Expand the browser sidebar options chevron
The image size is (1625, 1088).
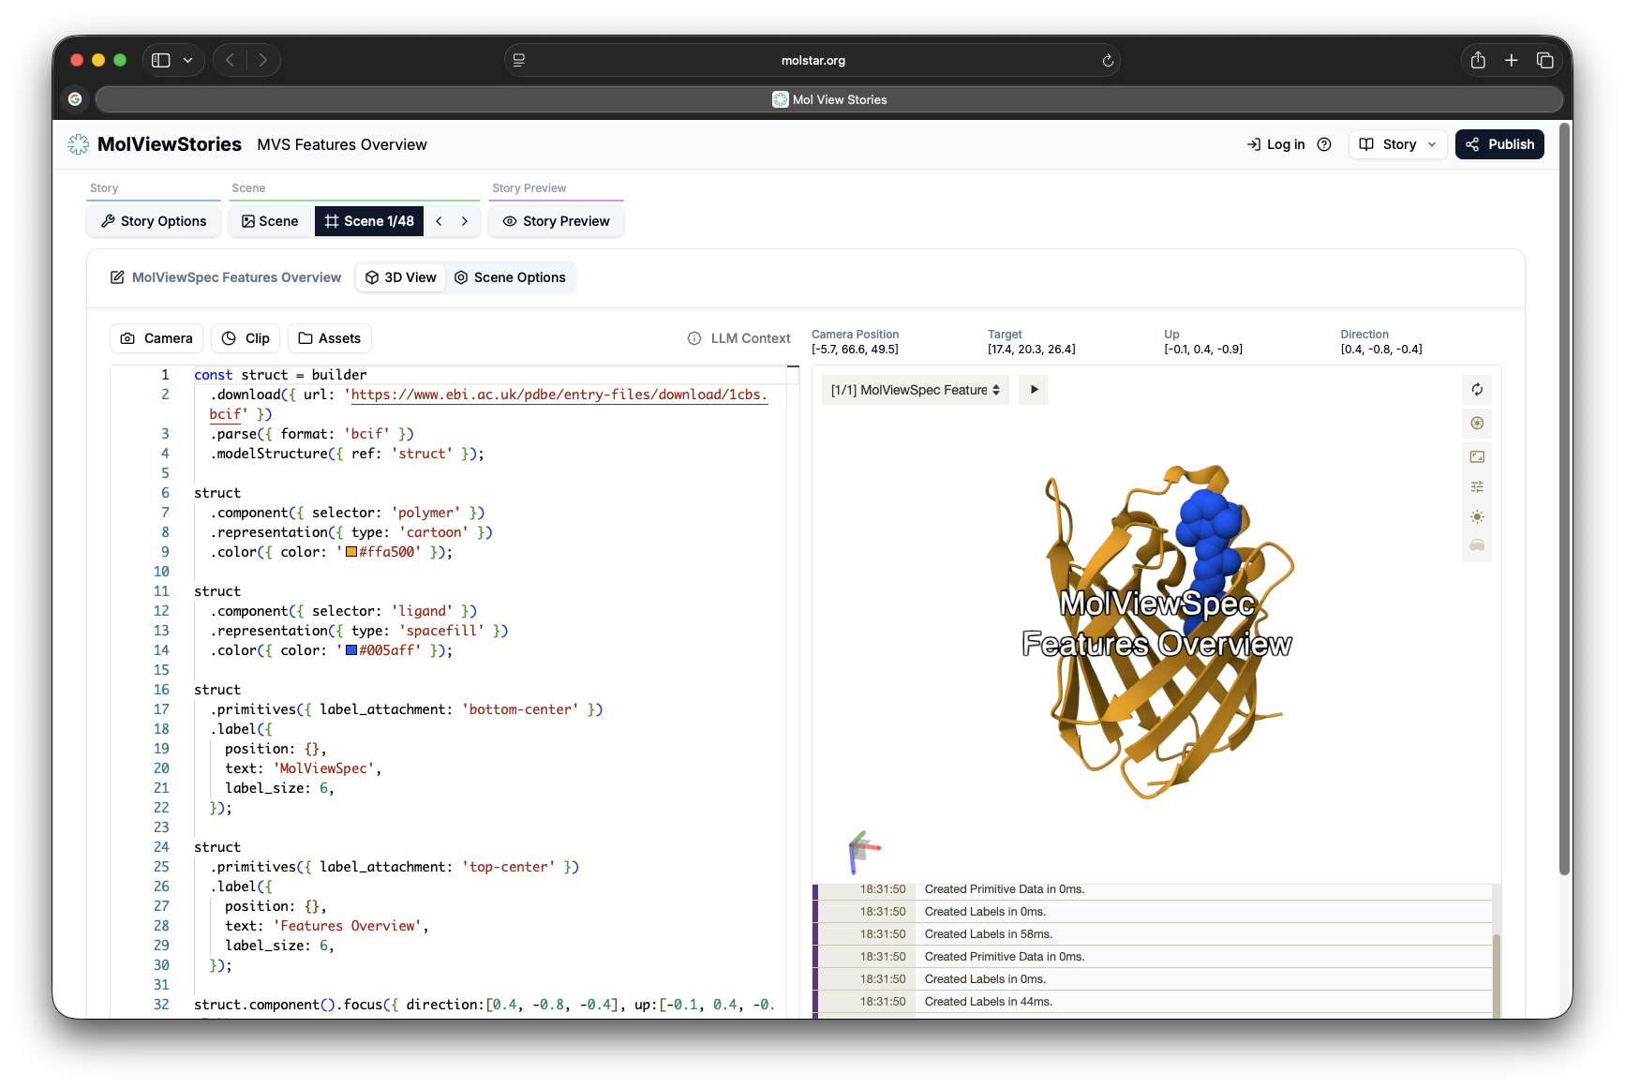click(x=187, y=60)
